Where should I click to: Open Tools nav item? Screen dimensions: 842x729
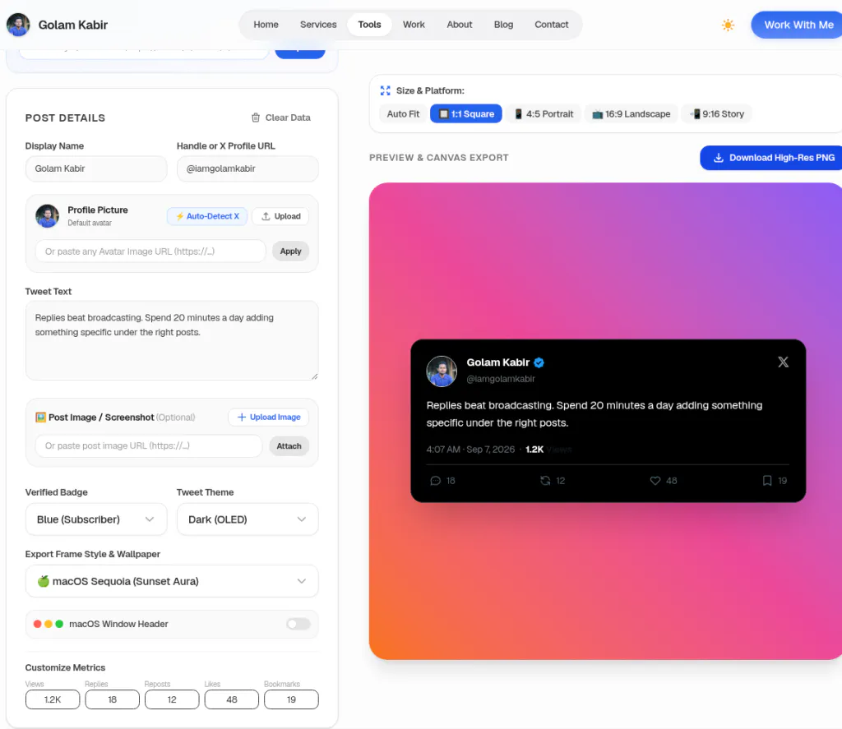[369, 25]
